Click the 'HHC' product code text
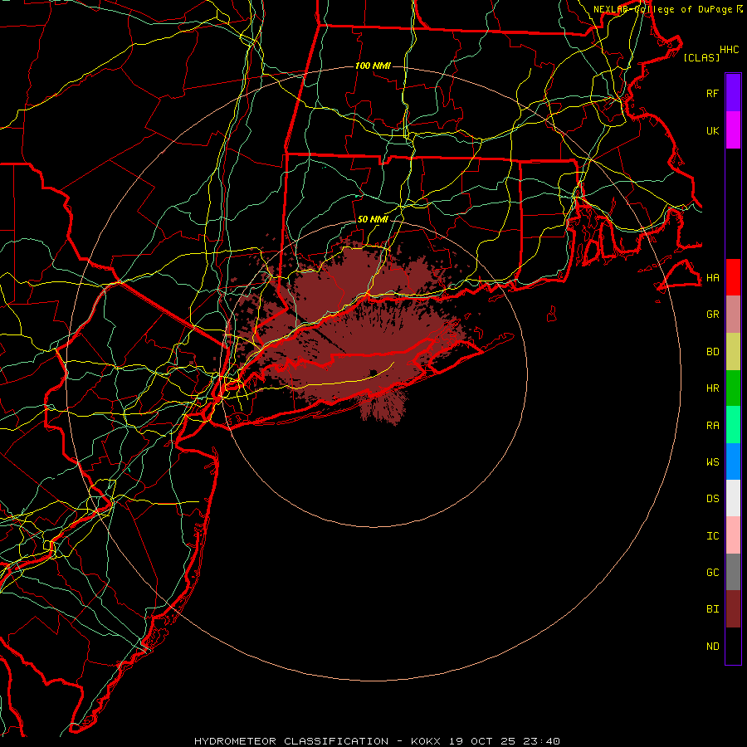The height and width of the screenshot is (747, 747). click(729, 50)
